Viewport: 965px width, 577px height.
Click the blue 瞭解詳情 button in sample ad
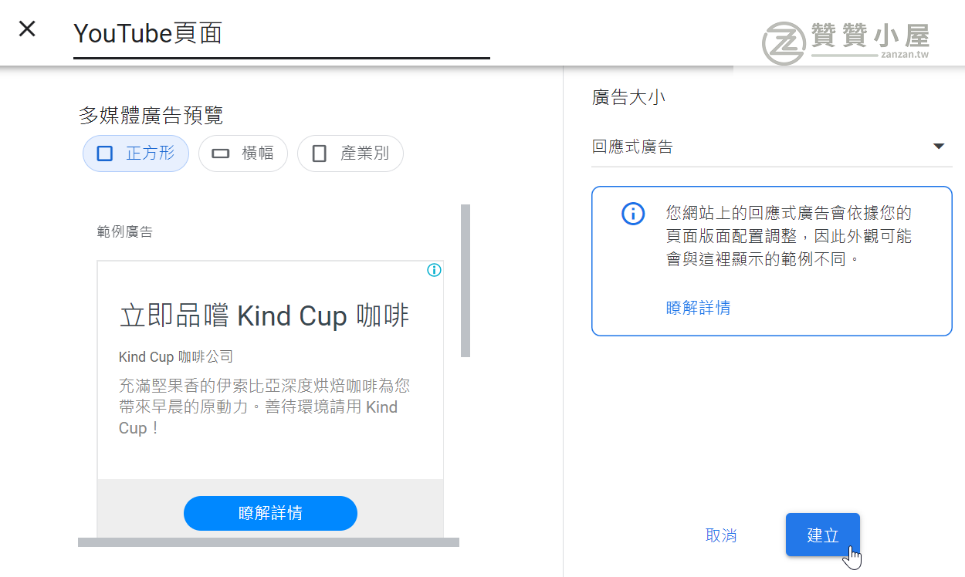coord(270,513)
